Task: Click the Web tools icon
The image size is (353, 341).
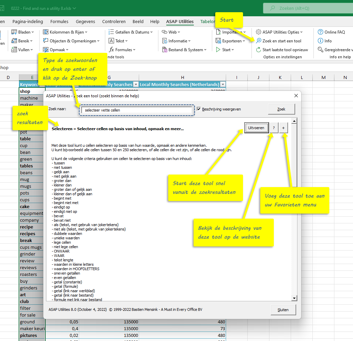Action: click(x=164, y=32)
